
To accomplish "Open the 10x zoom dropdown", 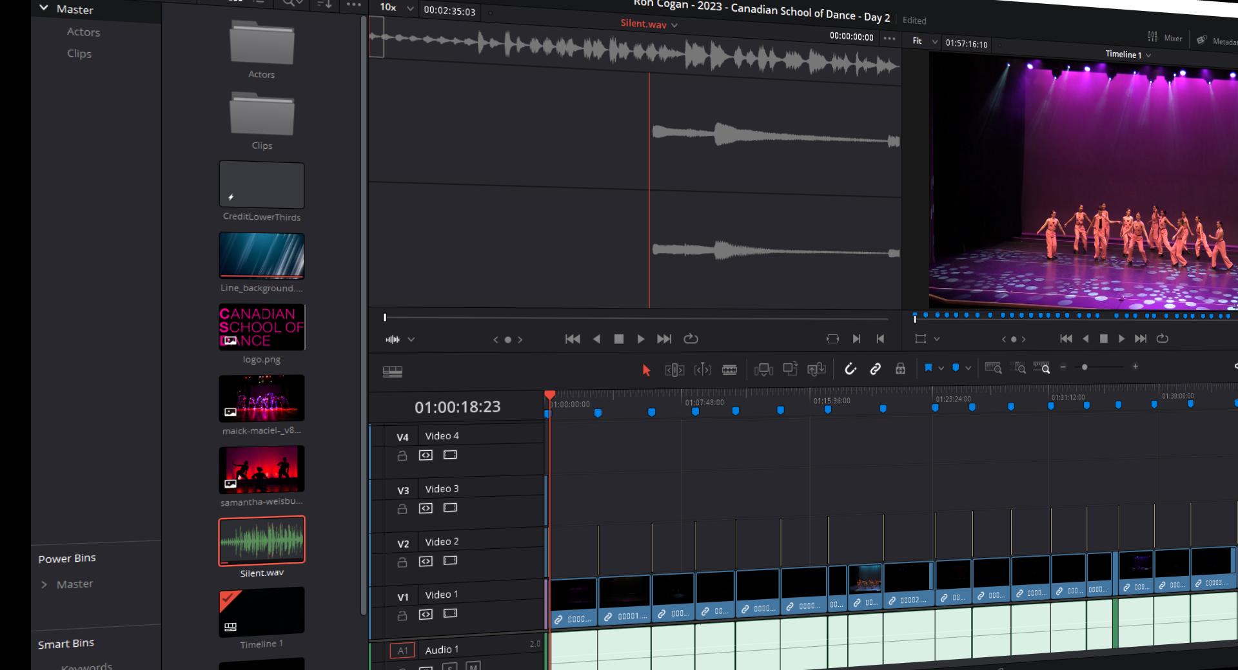I will (409, 8).
